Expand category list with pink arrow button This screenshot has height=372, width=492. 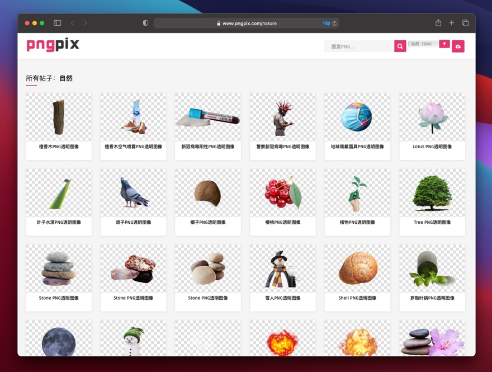(444, 44)
